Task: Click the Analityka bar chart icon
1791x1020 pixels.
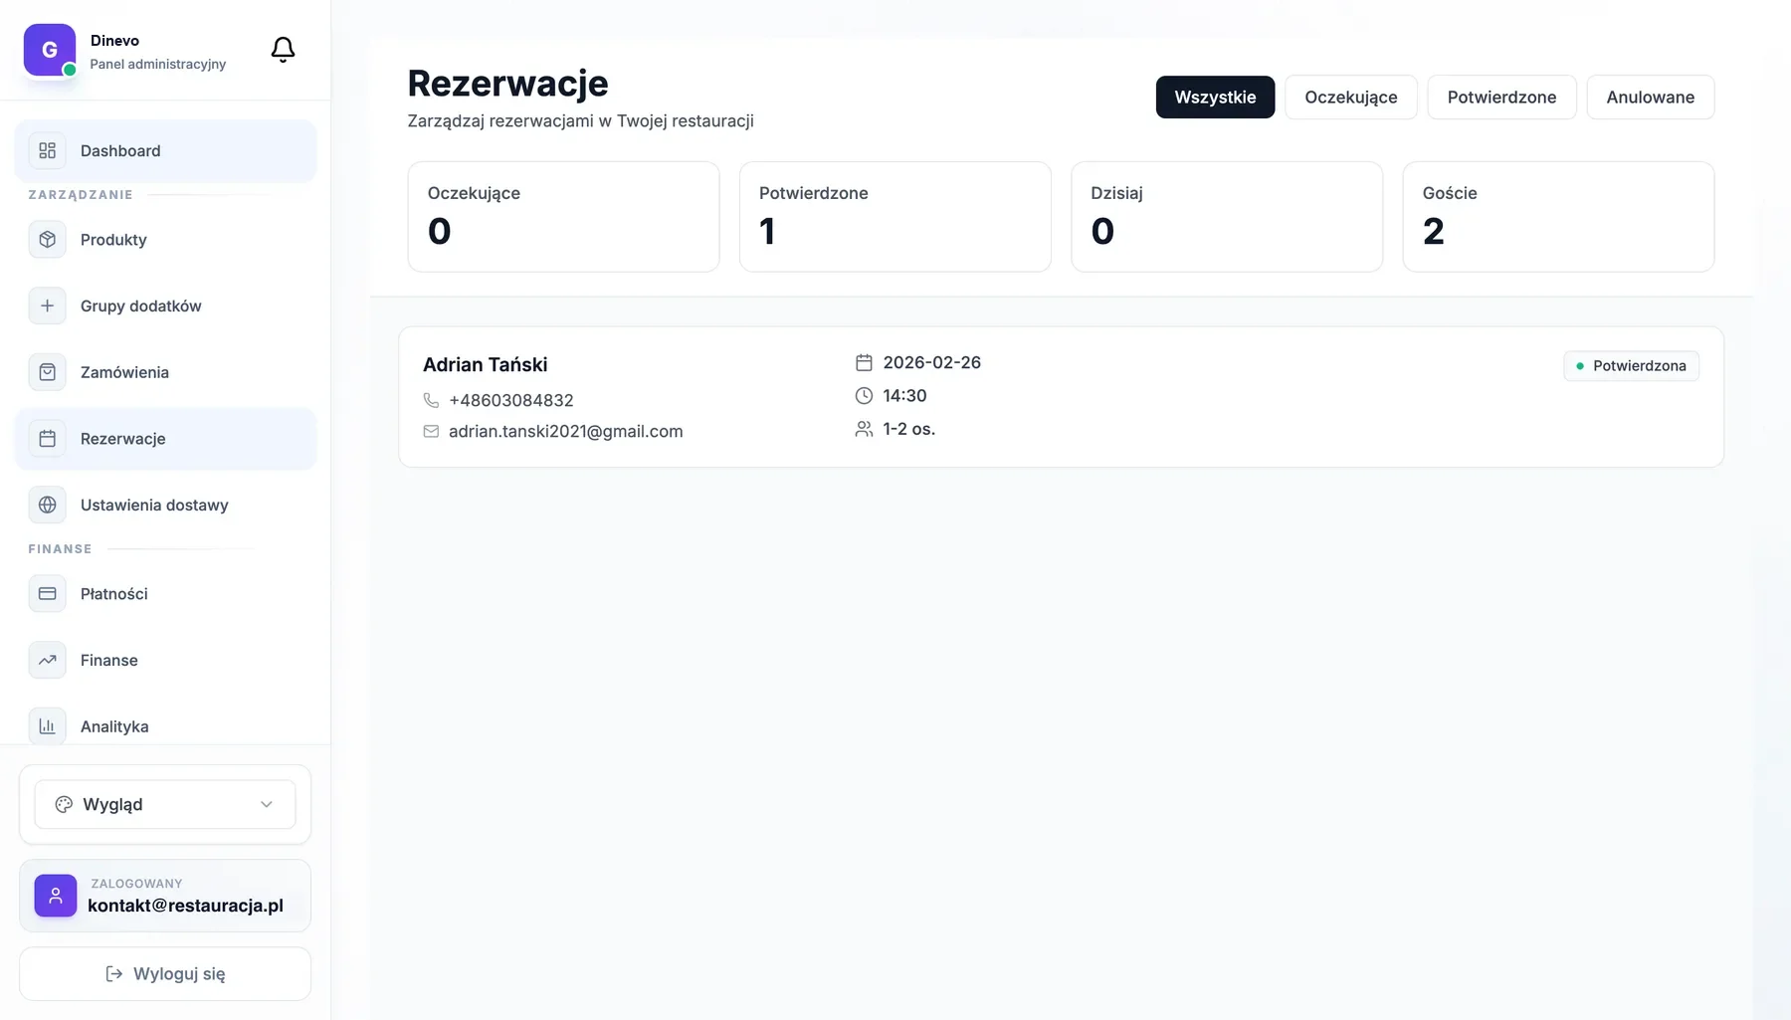Action: click(x=47, y=726)
